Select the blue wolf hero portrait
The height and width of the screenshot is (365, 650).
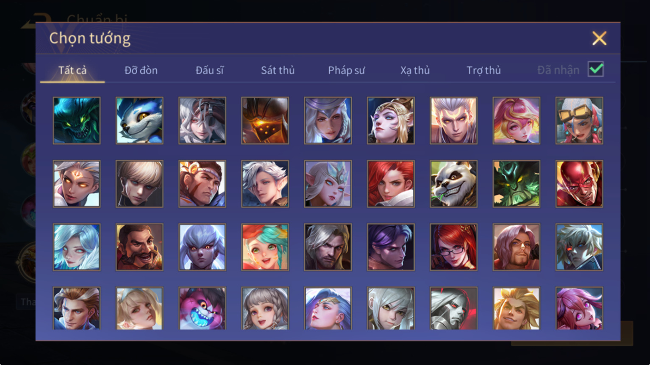[139, 121]
